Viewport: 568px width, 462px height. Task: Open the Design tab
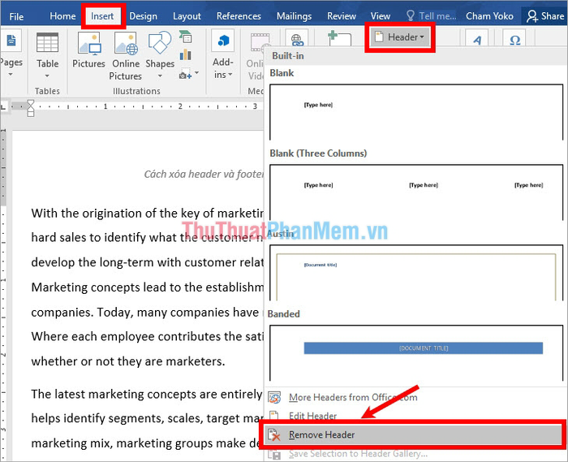(x=143, y=16)
